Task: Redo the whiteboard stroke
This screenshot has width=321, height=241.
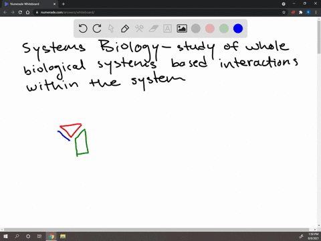Action: 97,29
